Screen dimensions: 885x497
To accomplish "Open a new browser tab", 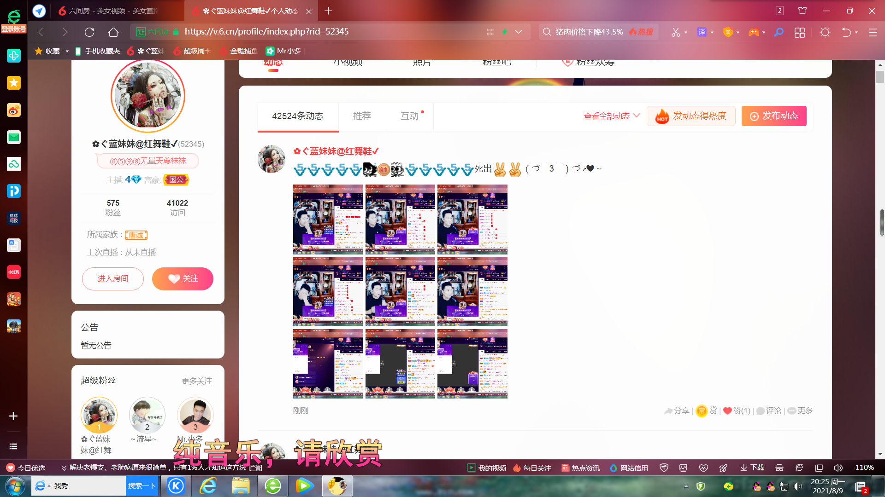I will pos(328,11).
